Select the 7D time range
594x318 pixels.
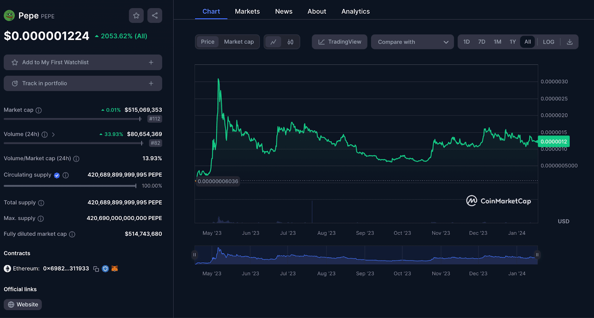[482, 42]
